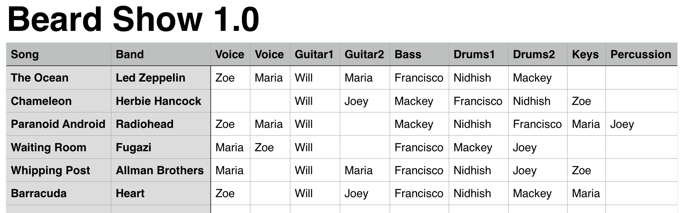Select the Song column header
682x213 pixels.
(59, 54)
